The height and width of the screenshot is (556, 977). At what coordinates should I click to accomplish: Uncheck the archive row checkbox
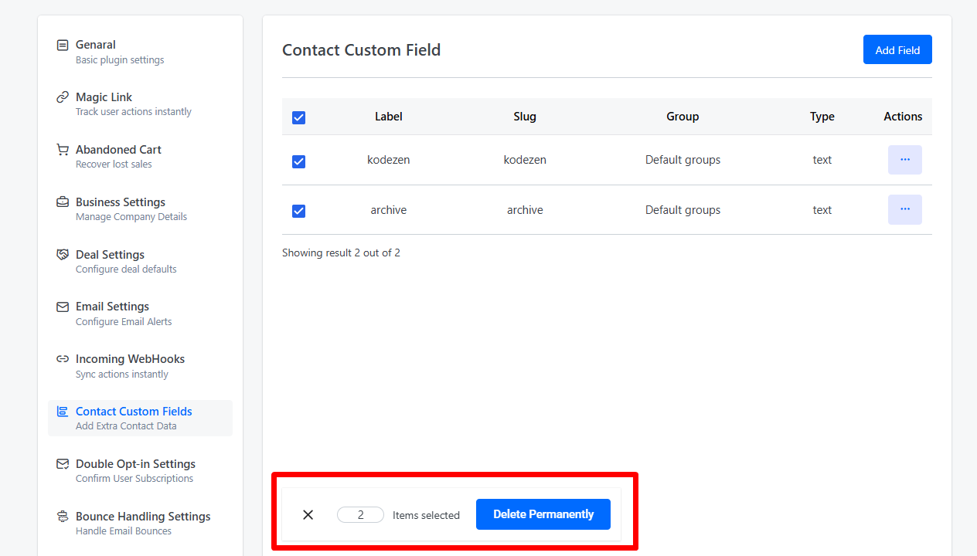298,211
